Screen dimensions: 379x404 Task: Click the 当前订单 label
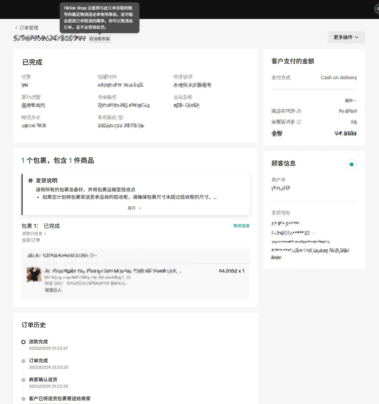31,240
